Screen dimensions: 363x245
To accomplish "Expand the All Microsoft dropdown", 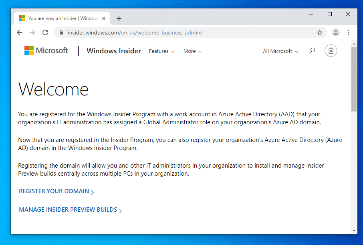I will coord(280,51).
